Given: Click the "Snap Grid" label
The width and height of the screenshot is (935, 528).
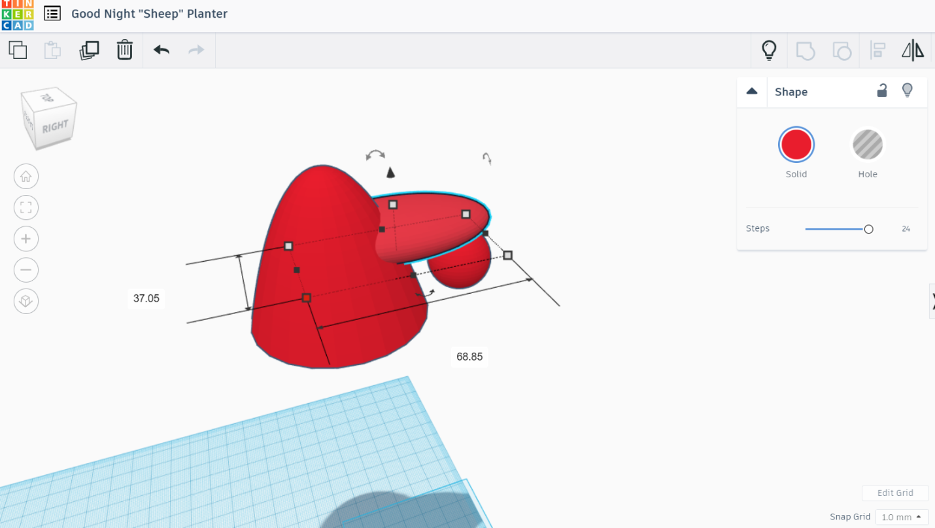Looking at the screenshot, I should [850, 517].
